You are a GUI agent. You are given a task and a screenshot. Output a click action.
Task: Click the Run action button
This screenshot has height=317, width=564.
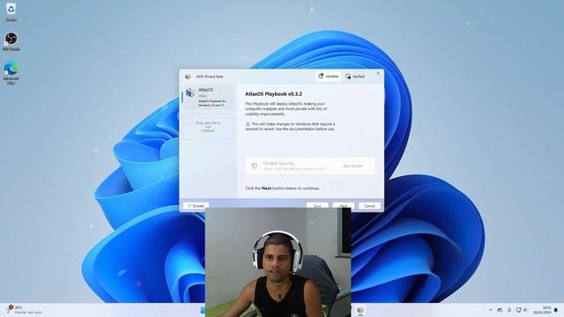(x=352, y=166)
